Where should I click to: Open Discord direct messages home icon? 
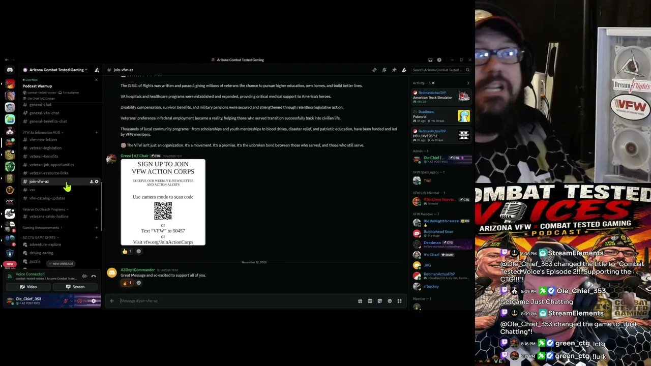[x=10, y=70]
